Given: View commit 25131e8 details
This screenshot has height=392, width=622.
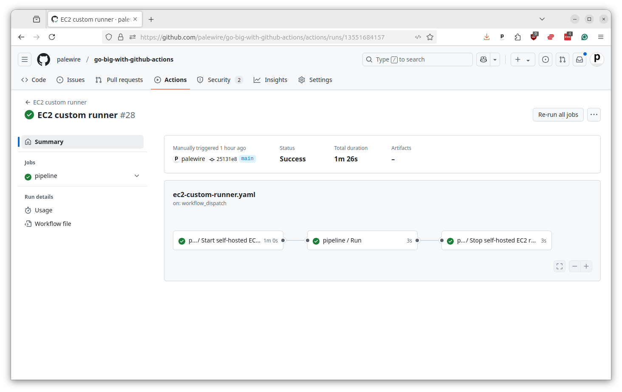Looking at the screenshot, I should pyautogui.click(x=226, y=159).
